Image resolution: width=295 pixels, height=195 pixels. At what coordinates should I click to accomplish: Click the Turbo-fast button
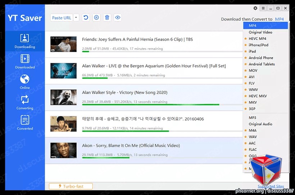71,186
